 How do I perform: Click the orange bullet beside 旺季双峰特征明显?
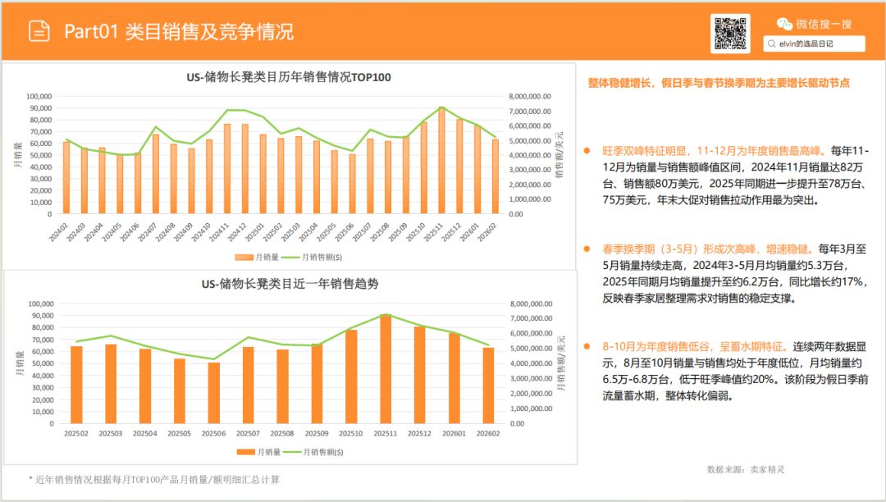[585, 150]
